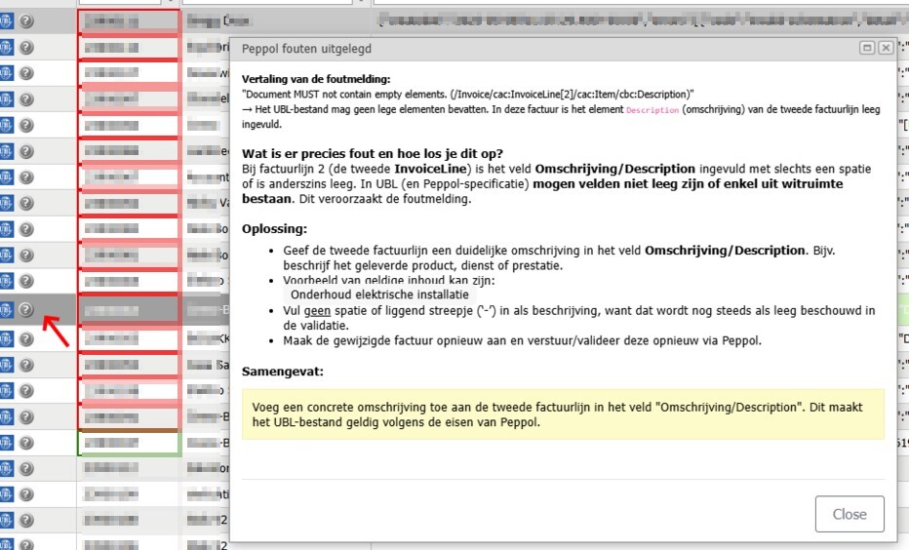The image size is (909, 550).
Task: Click UBL icon in row ending 'or'
Action: coord(6,468)
